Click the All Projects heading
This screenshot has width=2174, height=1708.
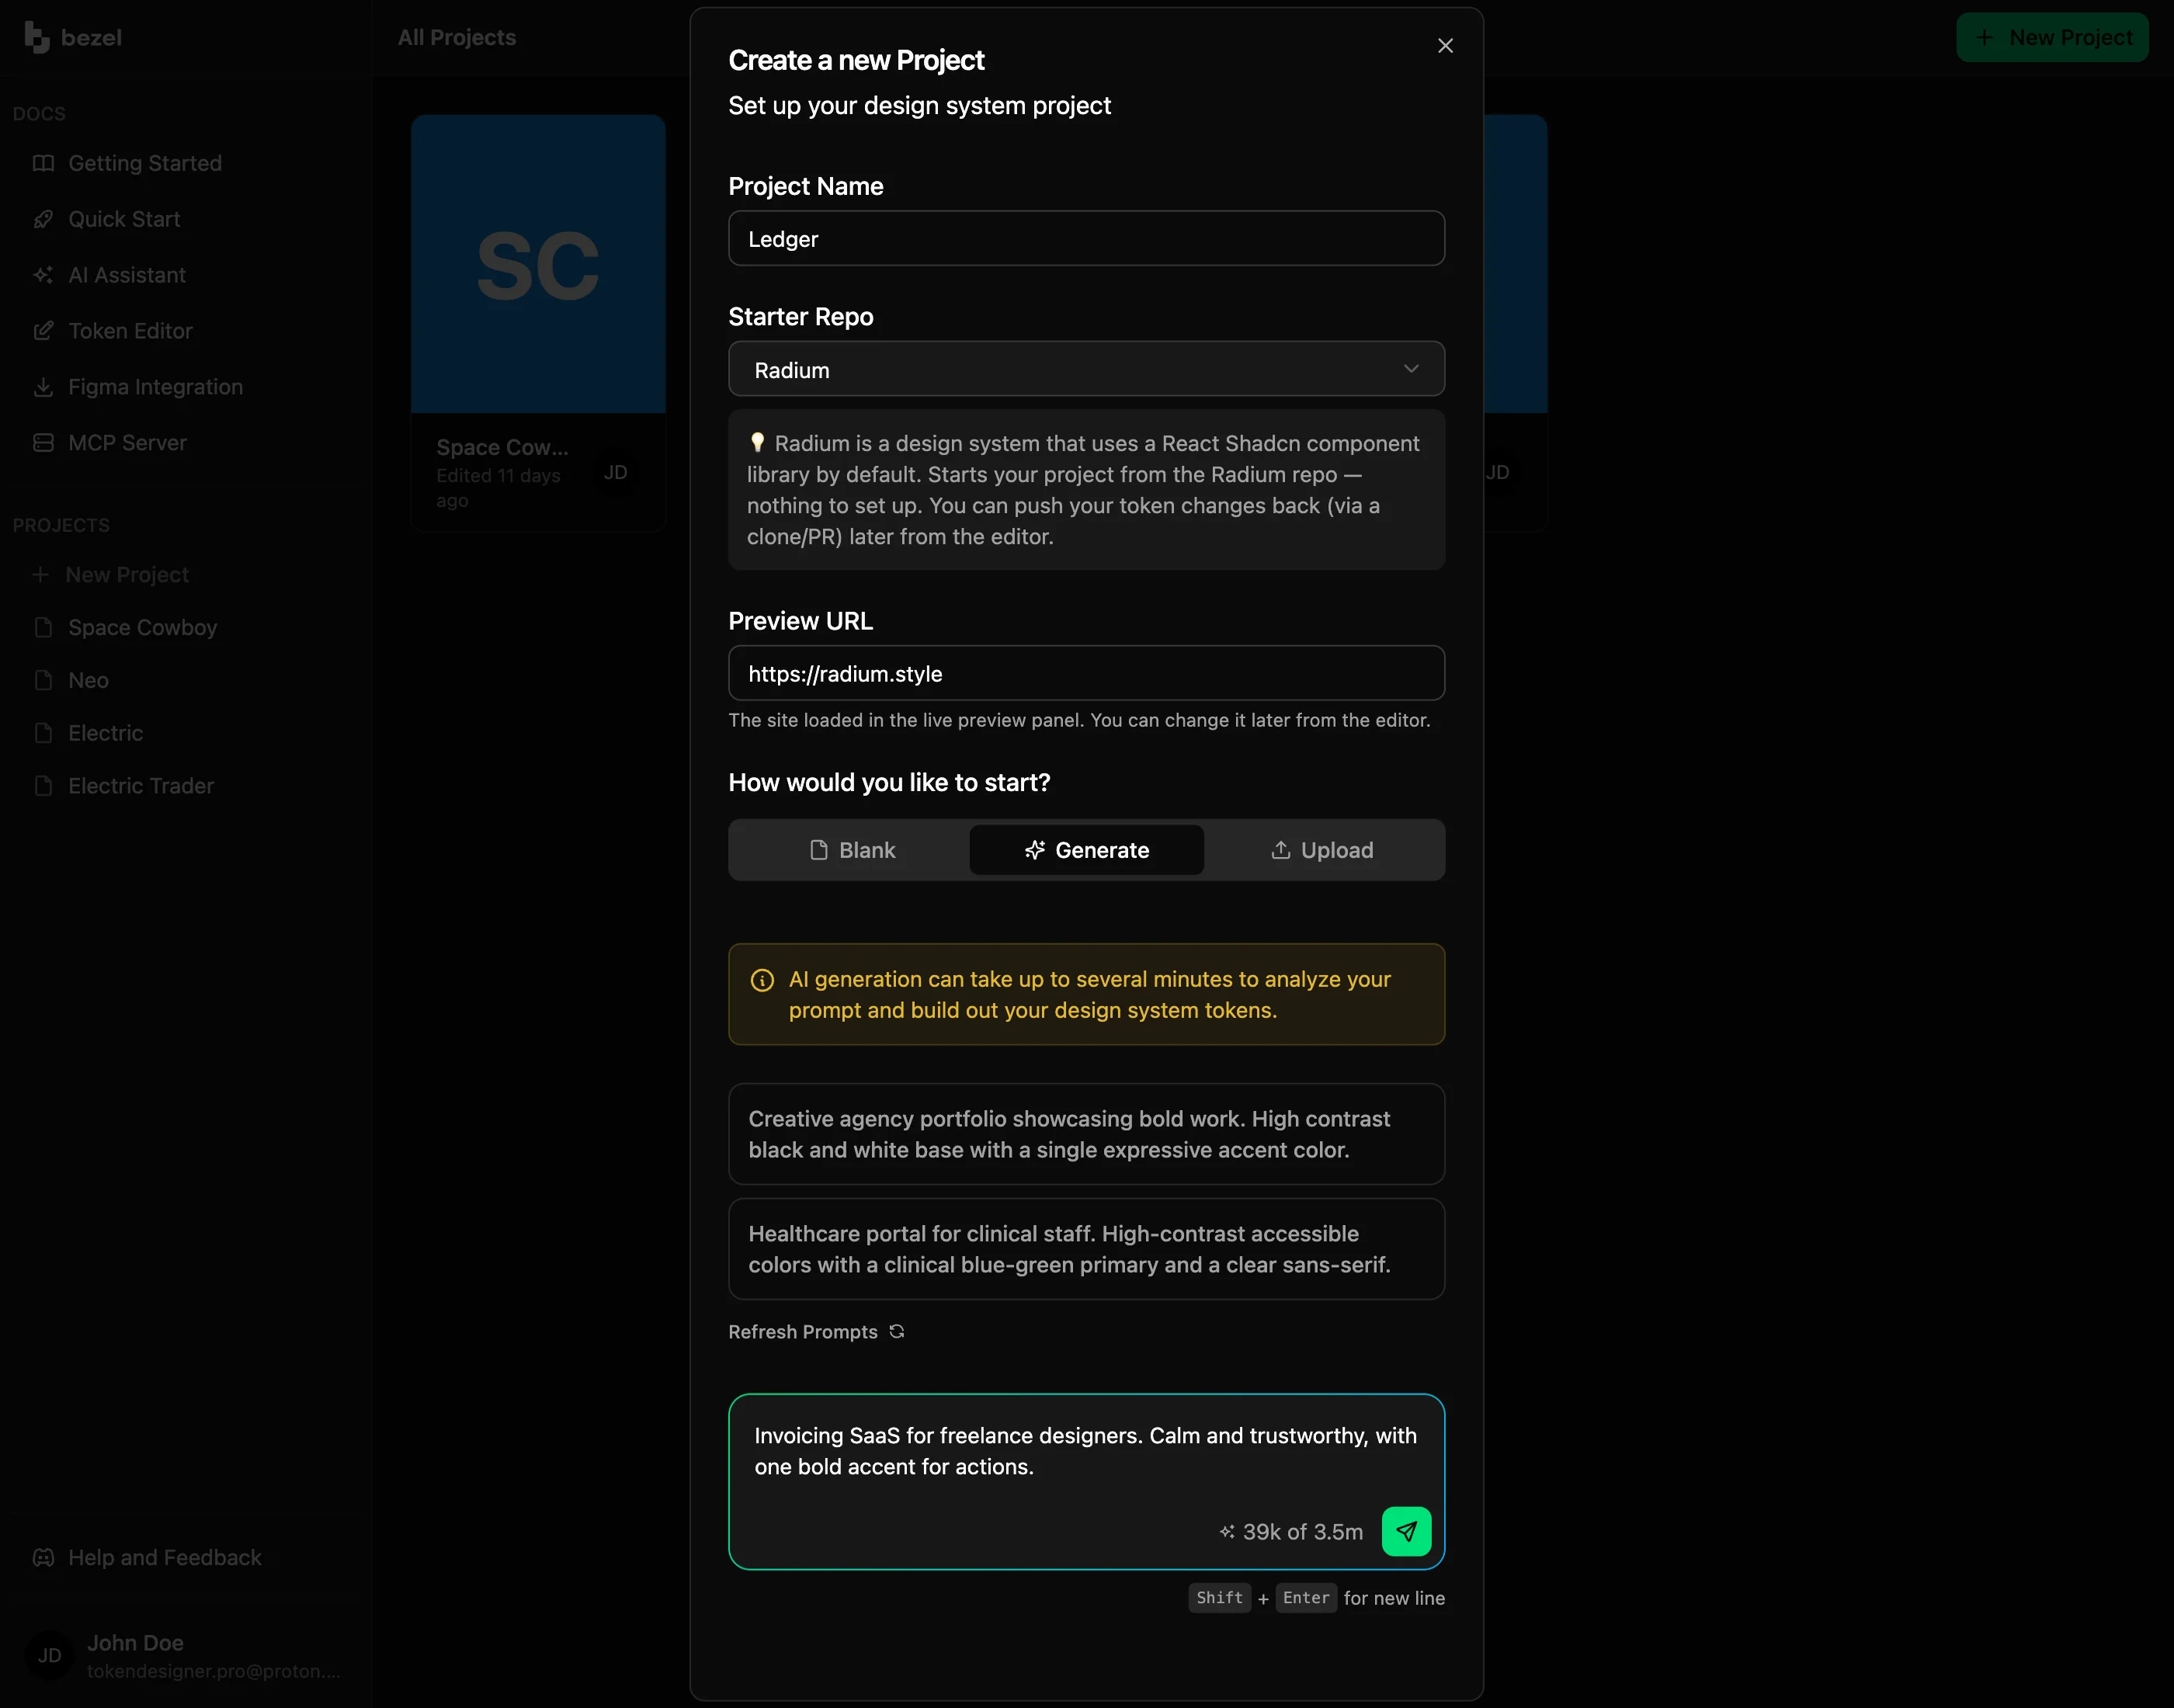457,38
